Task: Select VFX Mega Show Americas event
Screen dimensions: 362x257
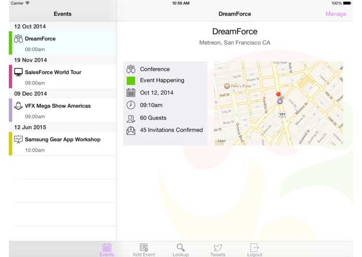Action: [x=63, y=110]
